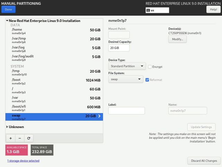The image size is (222, 167).
Task: Select the /tmp partition row
Action: click(x=54, y=72)
